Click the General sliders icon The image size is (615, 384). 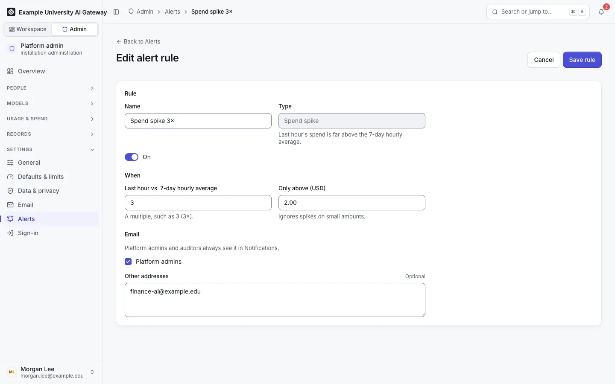(10, 163)
